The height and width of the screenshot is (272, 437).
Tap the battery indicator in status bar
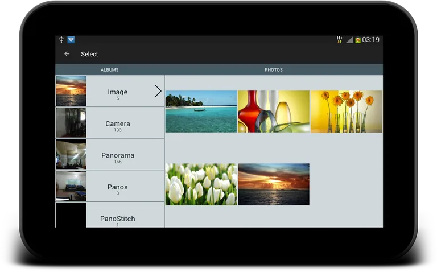358,40
